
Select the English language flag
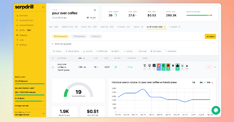88,18
